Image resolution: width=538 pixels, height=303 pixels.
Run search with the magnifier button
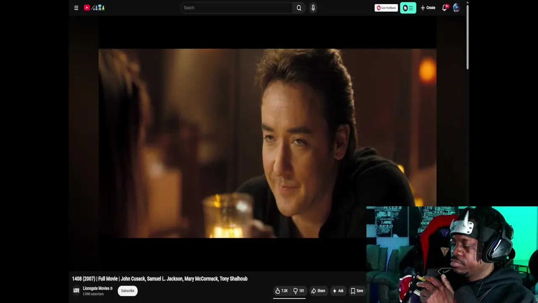[299, 8]
